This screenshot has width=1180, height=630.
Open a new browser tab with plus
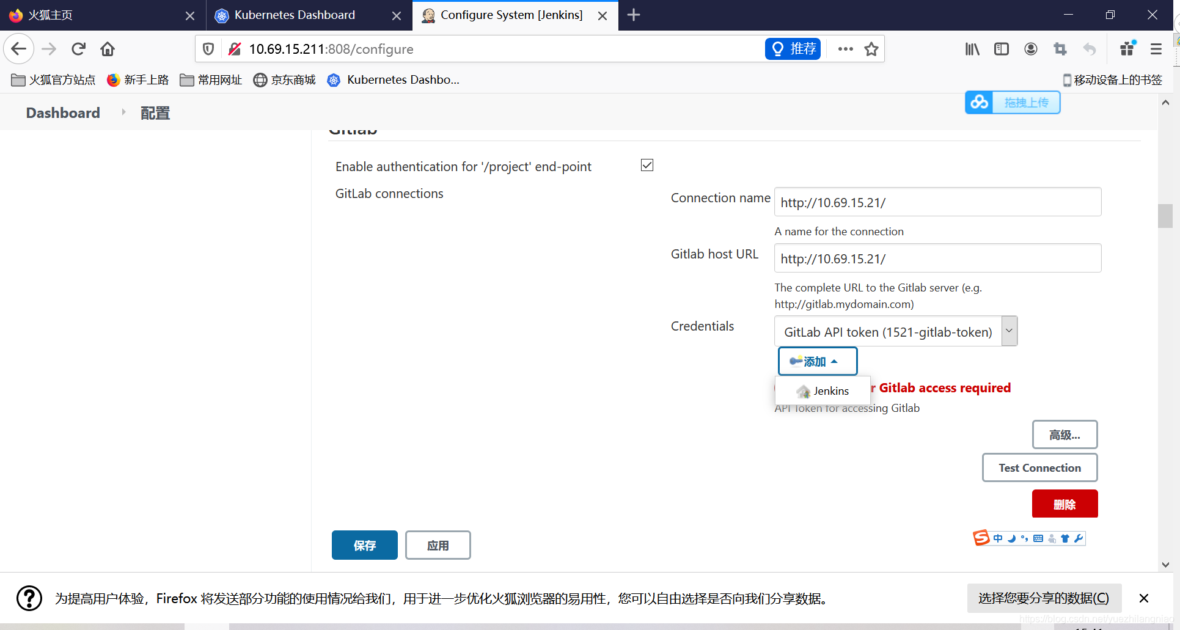click(634, 15)
